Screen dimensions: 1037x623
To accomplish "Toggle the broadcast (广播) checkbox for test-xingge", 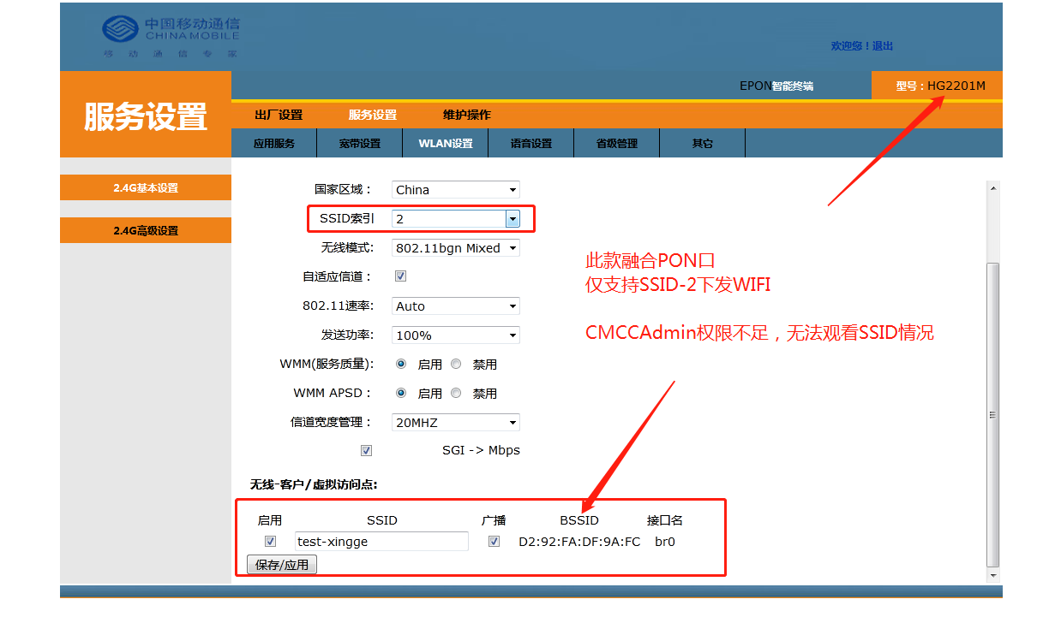I will [x=494, y=542].
